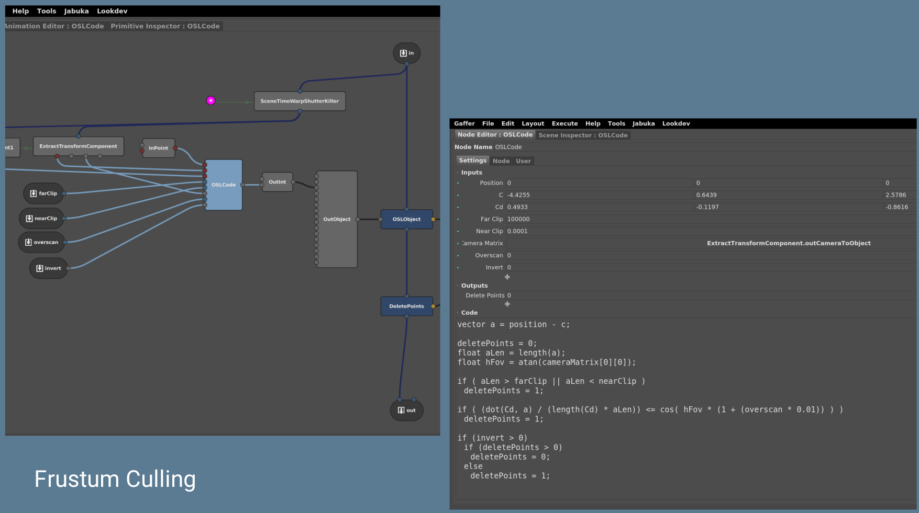Click the Invert value field
The image size is (919, 513).
coord(711,267)
